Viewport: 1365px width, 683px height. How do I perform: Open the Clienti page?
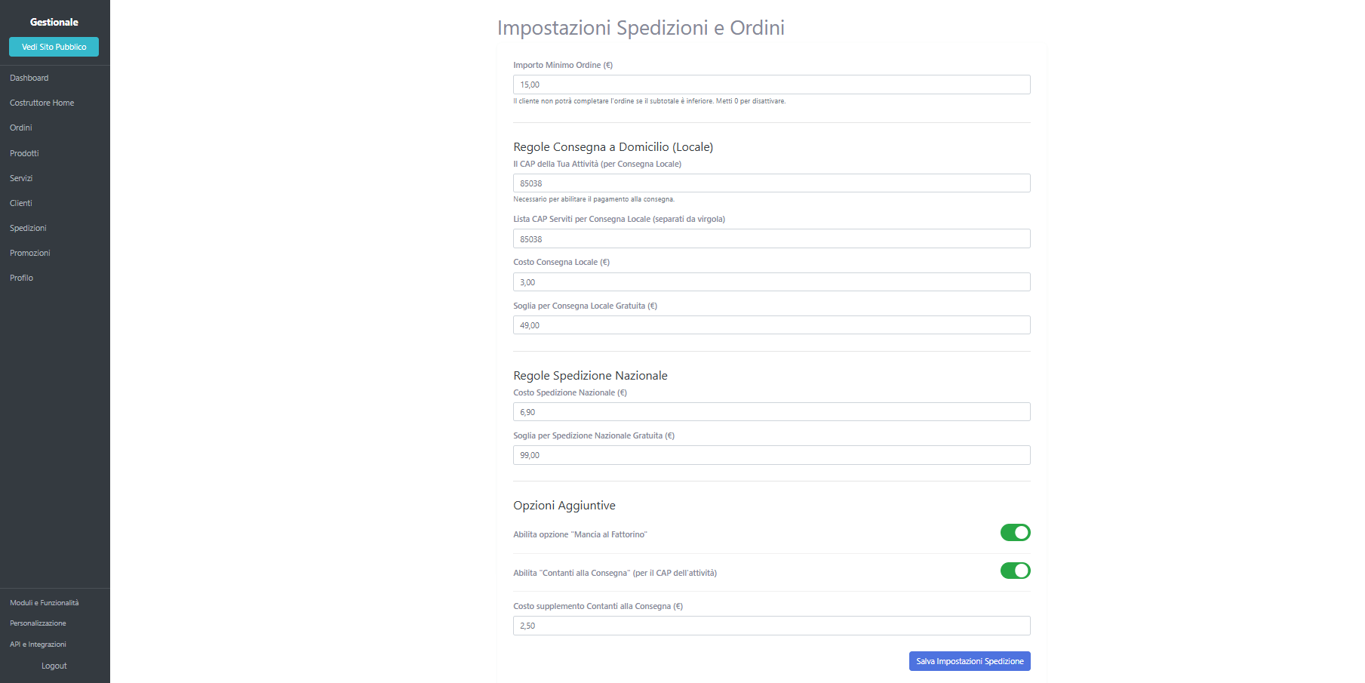pyautogui.click(x=21, y=203)
